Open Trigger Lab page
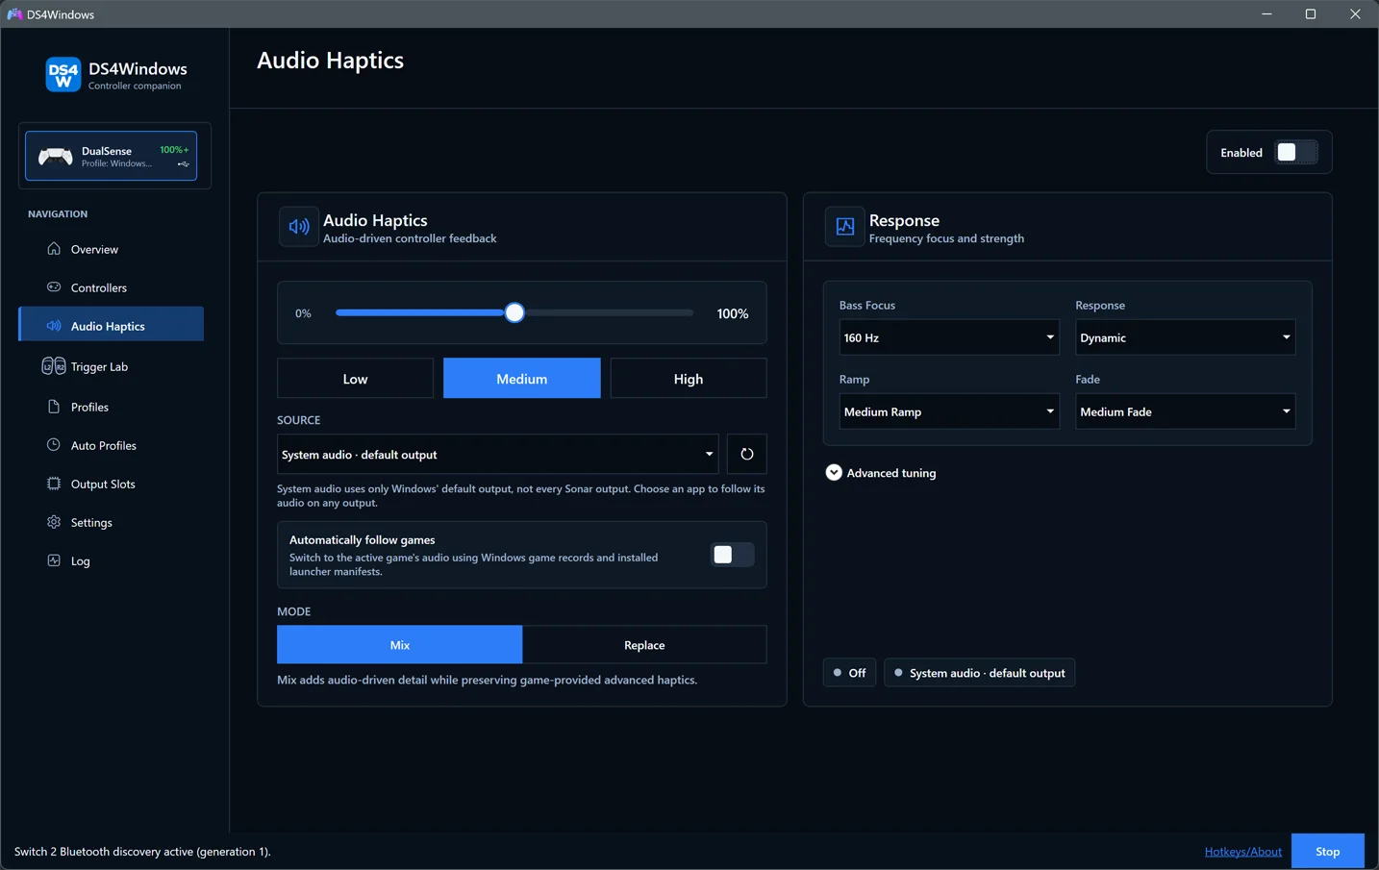Viewport: 1379px width, 870px height. click(111, 366)
